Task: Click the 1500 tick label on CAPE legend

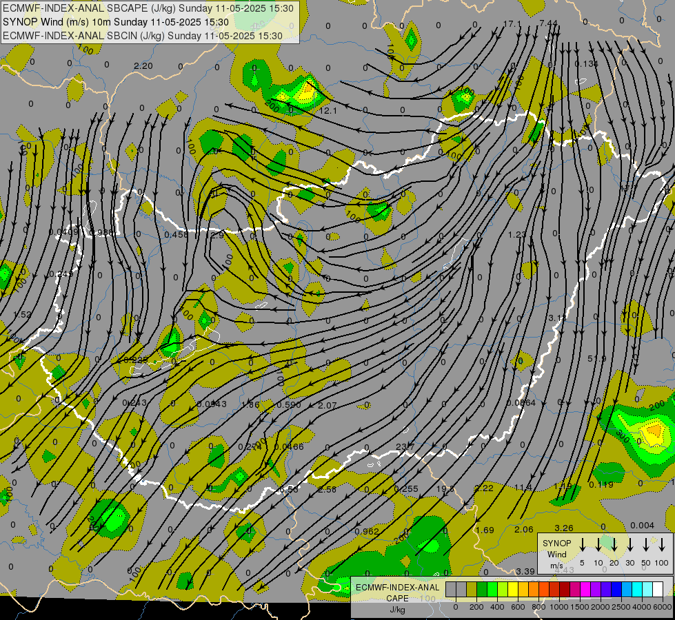Action: [x=579, y=607]
